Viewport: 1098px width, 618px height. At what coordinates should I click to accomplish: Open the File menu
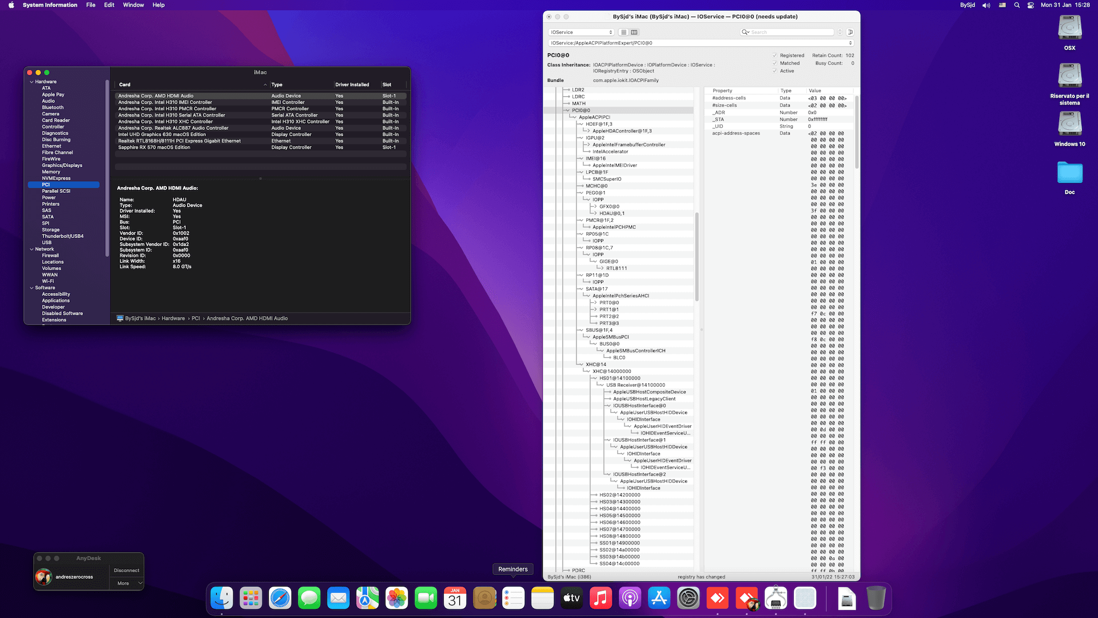tap(91, 5)
